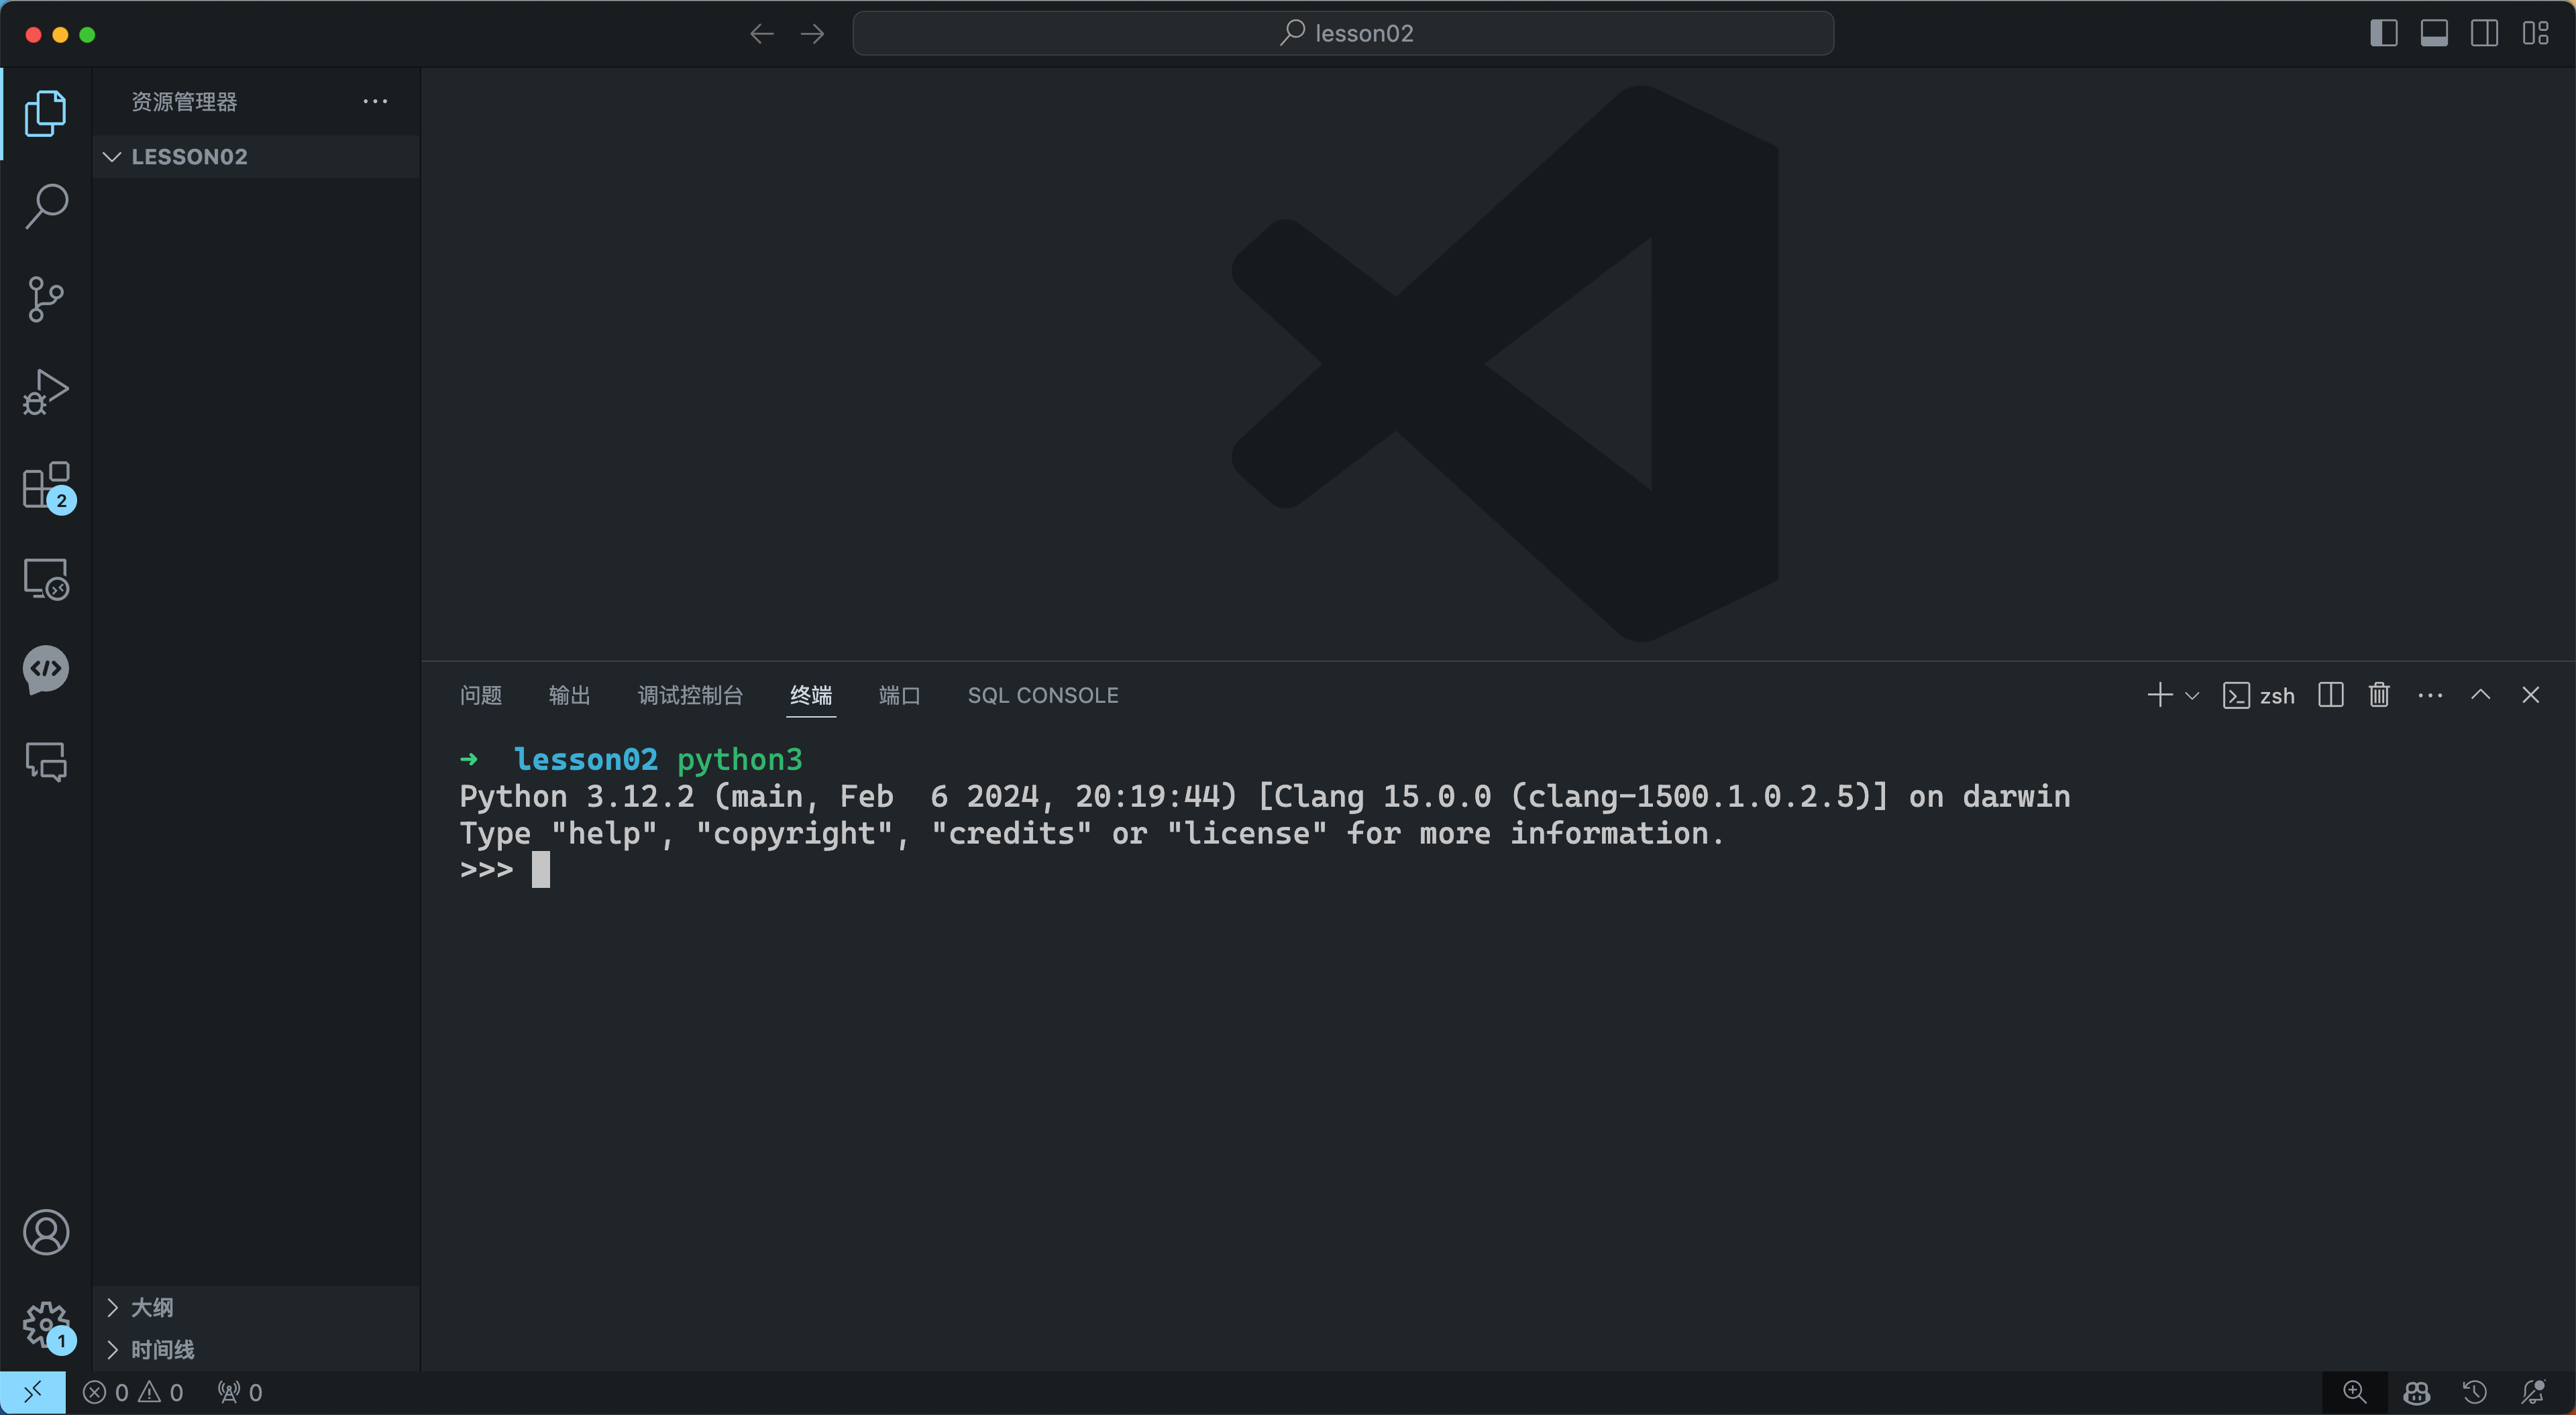Select the zsh terminal instance

tap(2259, 695)
